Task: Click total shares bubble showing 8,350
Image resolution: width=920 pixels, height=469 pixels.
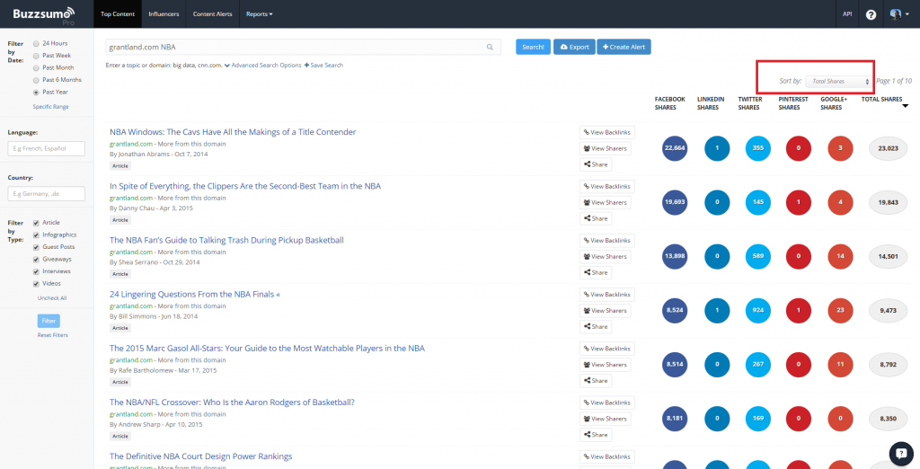Action: (888, 419)
